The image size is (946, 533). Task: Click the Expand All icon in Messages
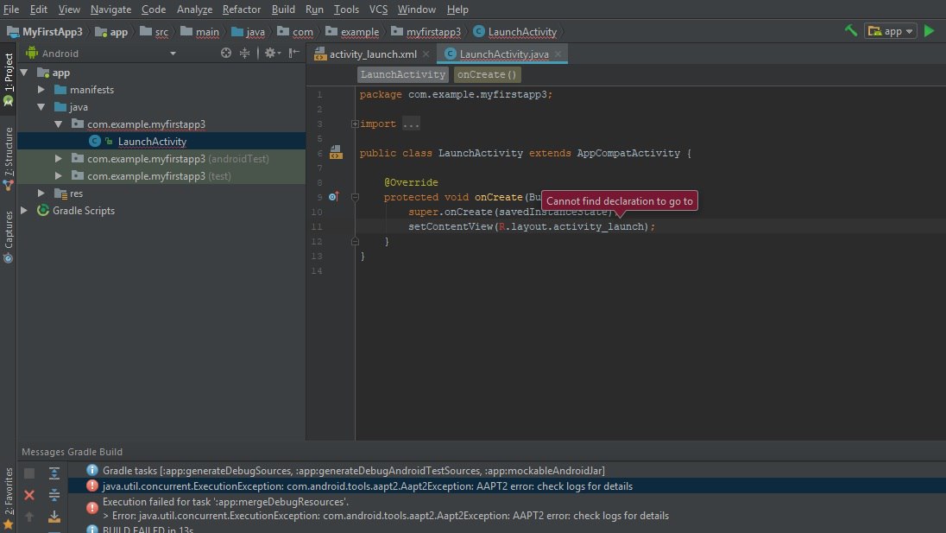54,473
